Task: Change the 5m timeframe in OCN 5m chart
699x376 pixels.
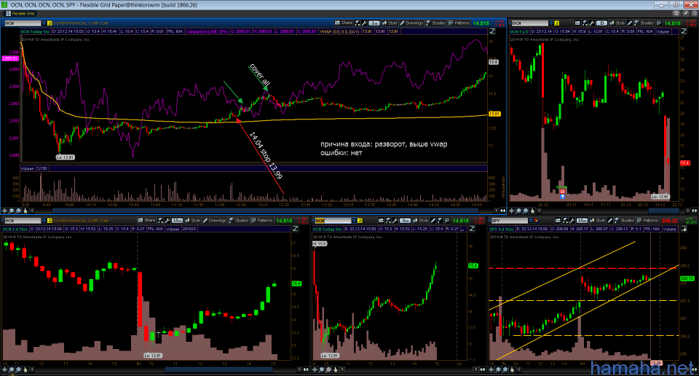Action: click(x=405, y=220)
